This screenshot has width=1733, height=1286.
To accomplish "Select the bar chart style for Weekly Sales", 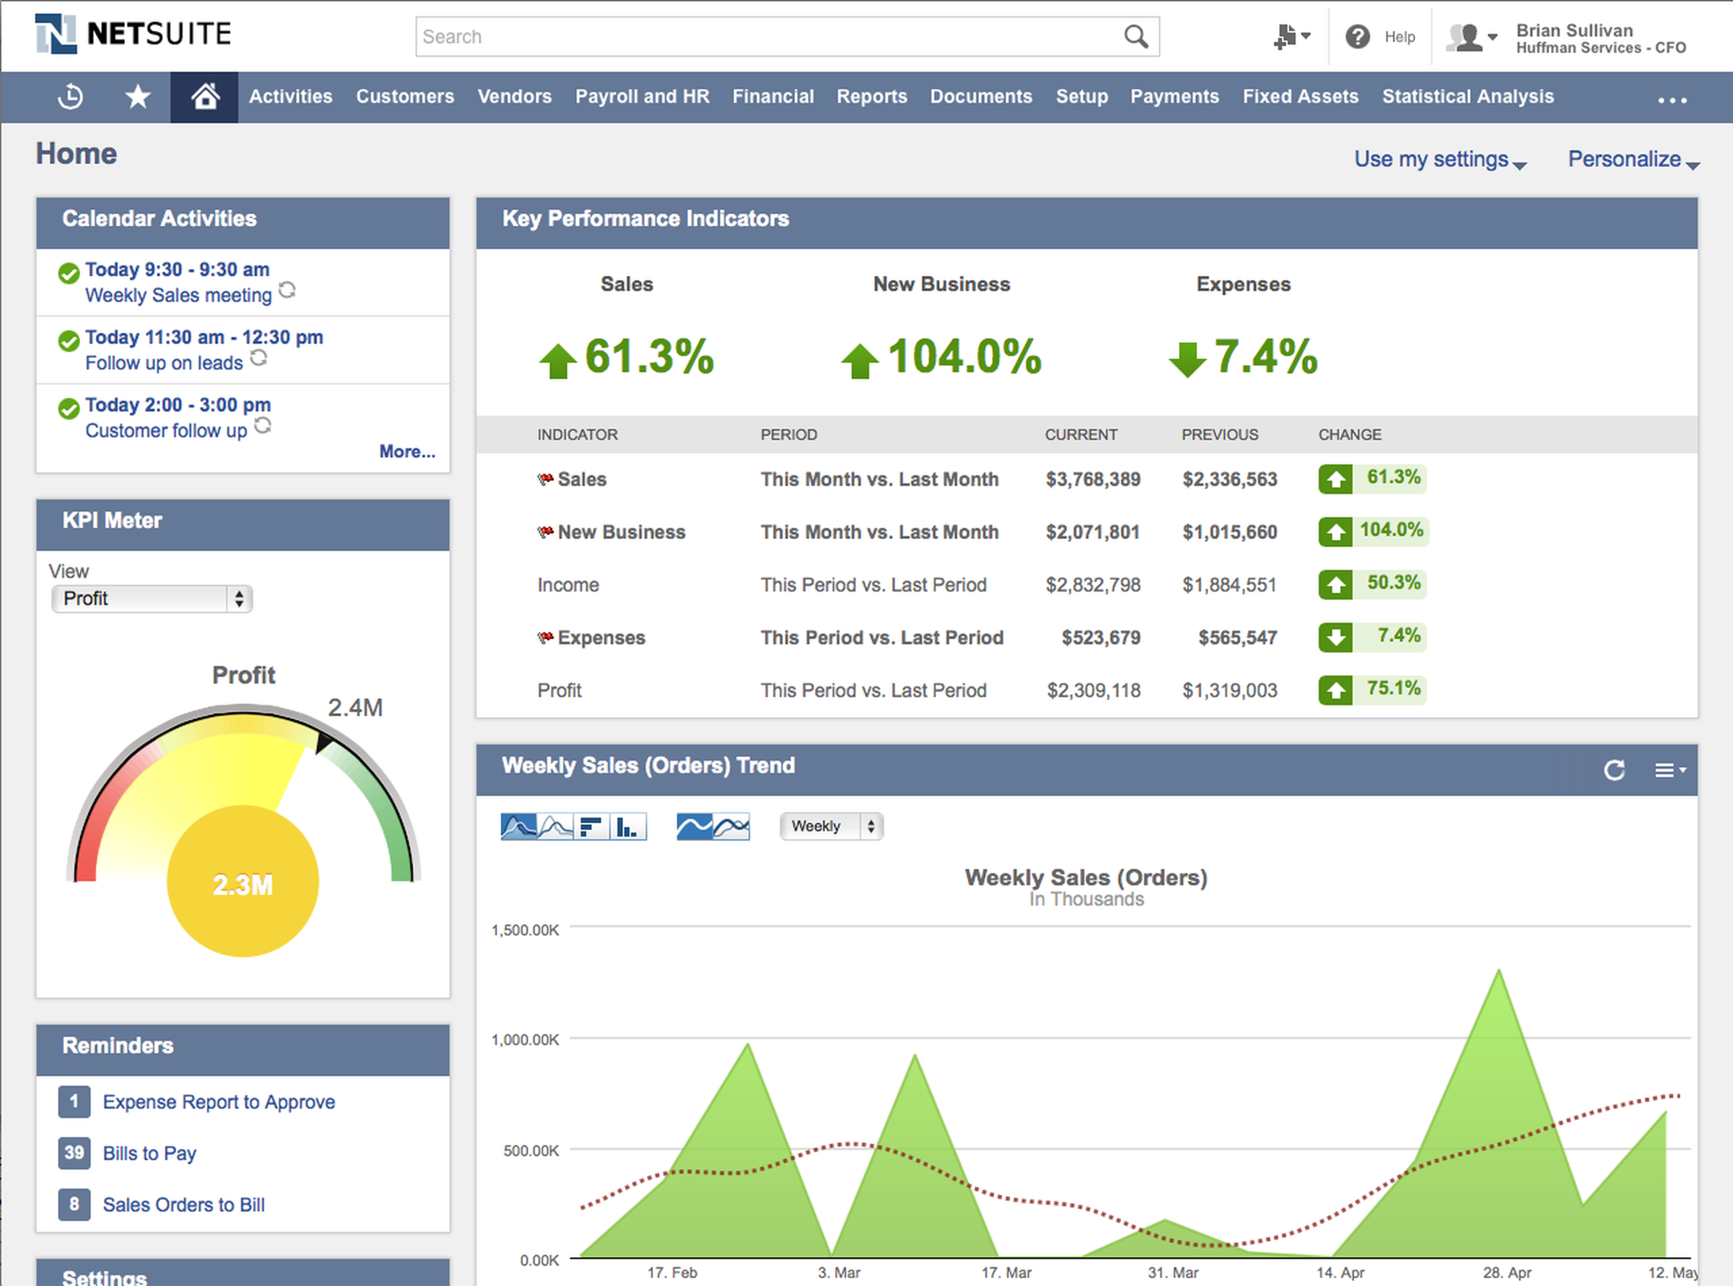I will (x=592, y=826).
